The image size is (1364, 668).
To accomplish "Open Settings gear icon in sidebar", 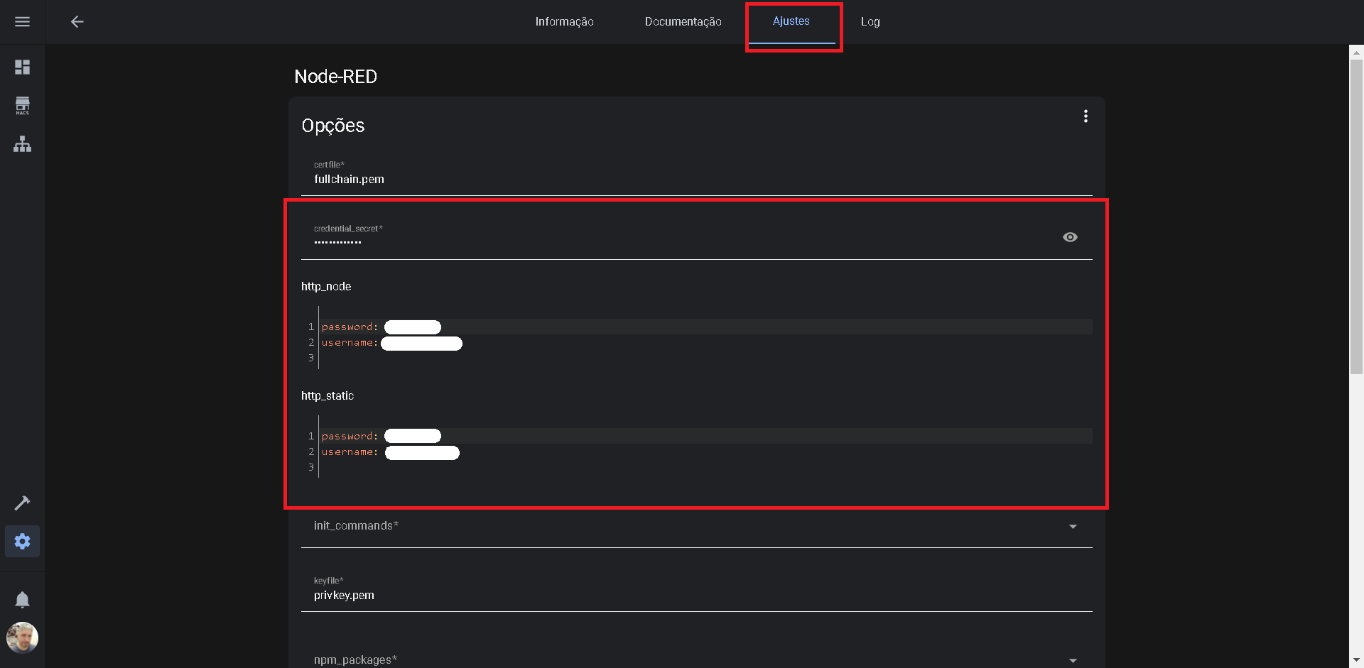I will pyautogui.click(x=22, y=542).
